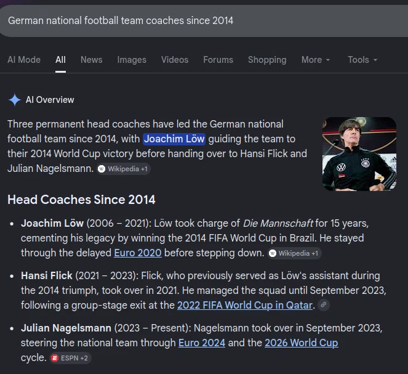The height and width of the screenshot is (374, 408).
Task: Open Wikipedia +1 chip after stepping down
Action: 295,253
